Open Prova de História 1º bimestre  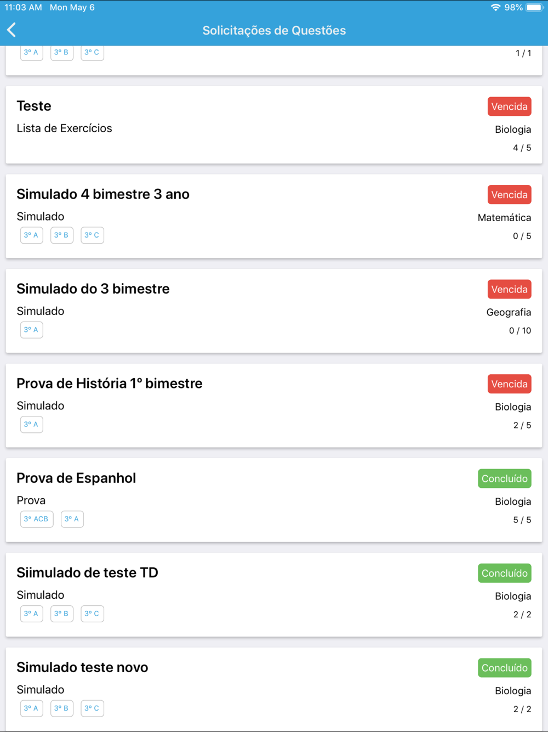tap(274, 406)
